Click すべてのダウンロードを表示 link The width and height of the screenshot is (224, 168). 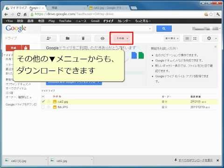pyautogui.click(x=196, y=160)
